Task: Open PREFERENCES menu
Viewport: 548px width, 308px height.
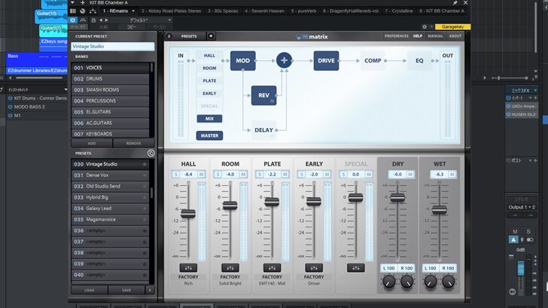Action: point(396,36)
